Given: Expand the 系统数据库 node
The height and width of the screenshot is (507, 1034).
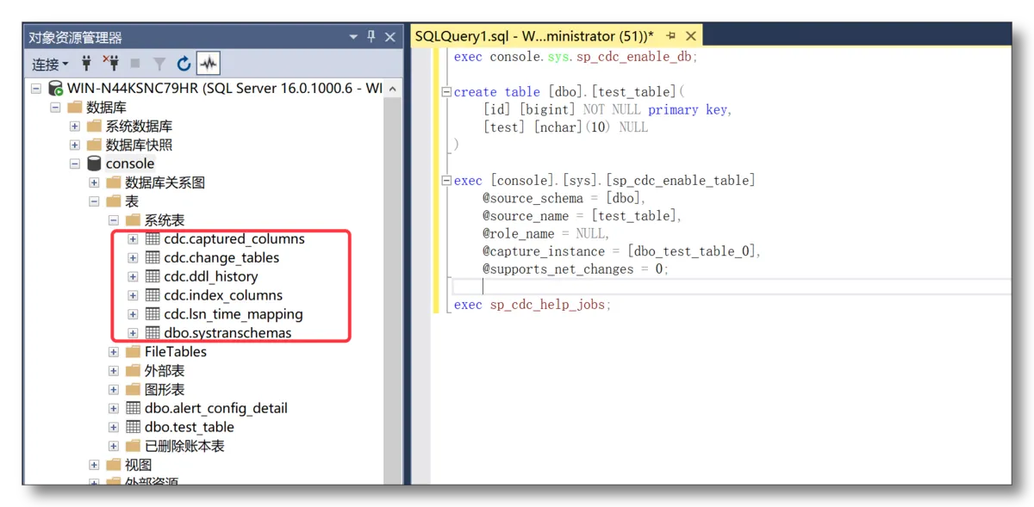Looking at the screenshot, I should point(75,126).
